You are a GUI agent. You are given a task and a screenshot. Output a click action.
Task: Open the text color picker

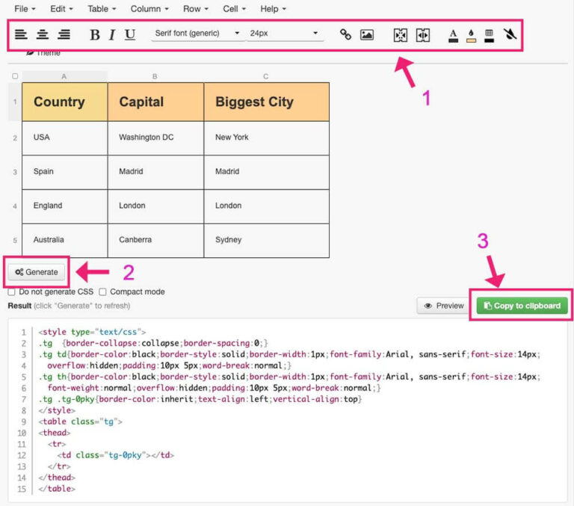[x=453, y=35]
